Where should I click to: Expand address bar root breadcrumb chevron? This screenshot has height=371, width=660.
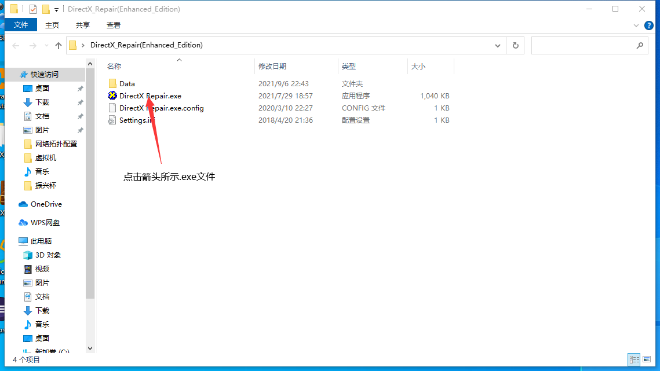coord(83,45)
